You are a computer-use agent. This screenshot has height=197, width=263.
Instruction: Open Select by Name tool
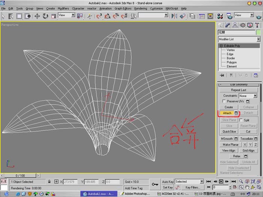click(11, 16)
